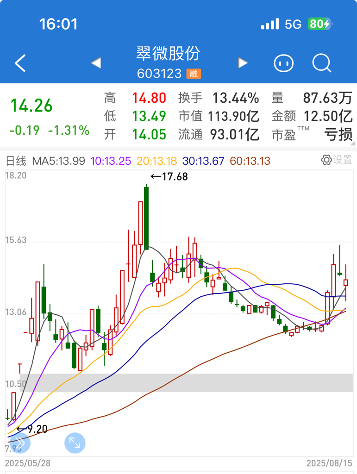Tap the open price 14.05

[149, 134]
